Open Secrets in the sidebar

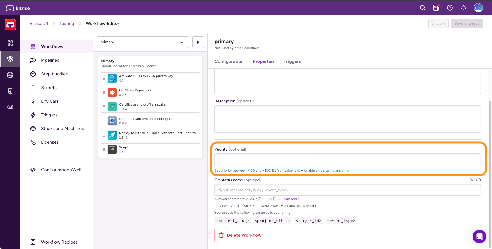[x=49, y=88]
